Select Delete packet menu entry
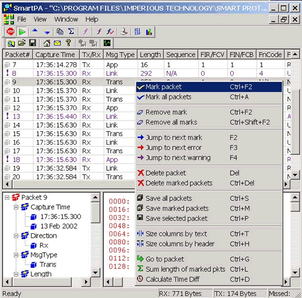Viewport: 302px width, 298px height. (x=209, y=173)
